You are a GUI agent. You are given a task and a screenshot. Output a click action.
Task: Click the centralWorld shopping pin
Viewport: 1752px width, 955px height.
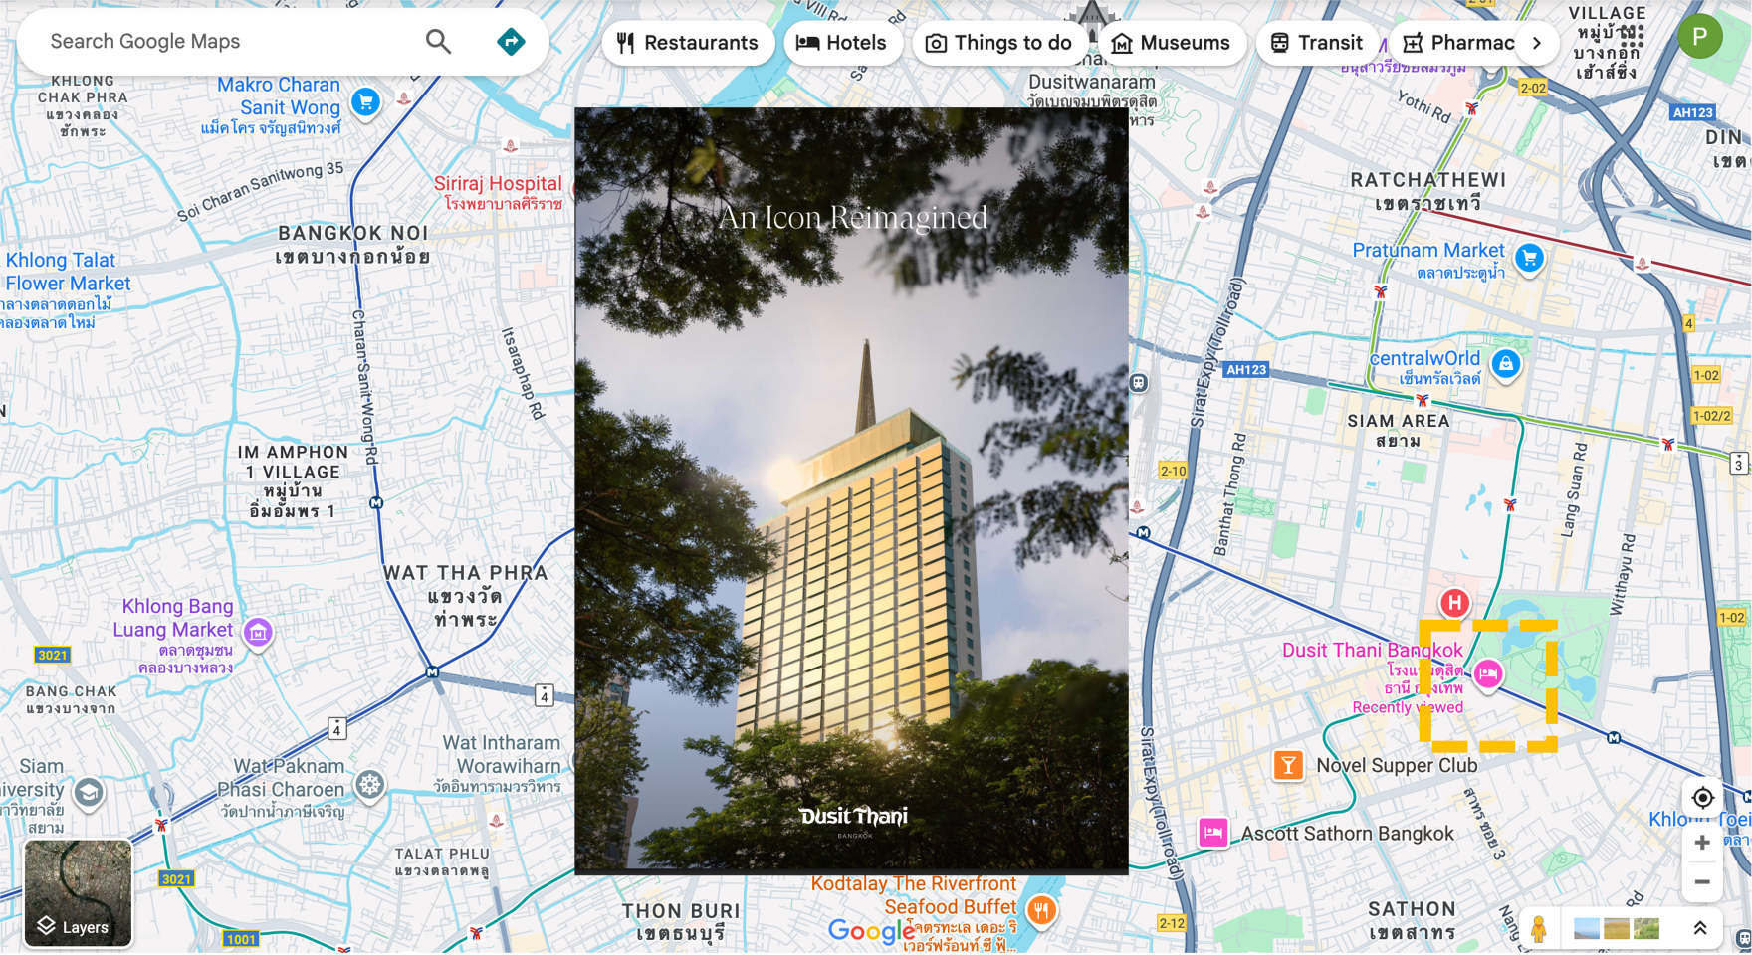(x=1506, y=364)
